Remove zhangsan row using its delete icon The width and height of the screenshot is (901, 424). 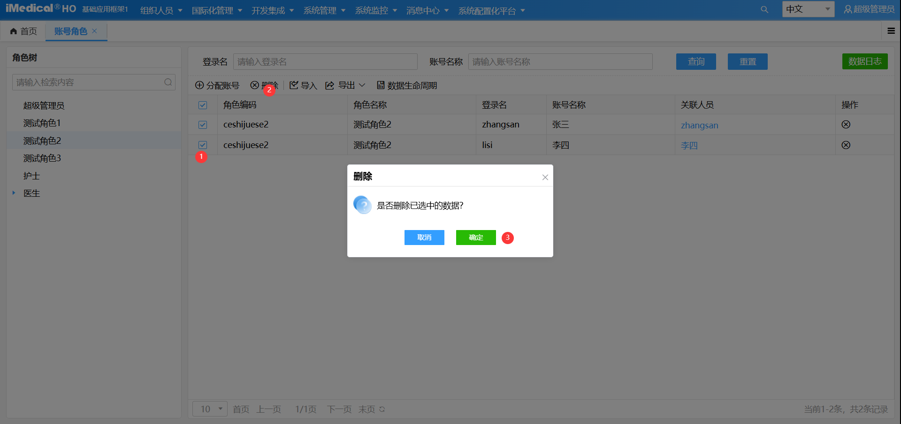click(x=846, y=125)
